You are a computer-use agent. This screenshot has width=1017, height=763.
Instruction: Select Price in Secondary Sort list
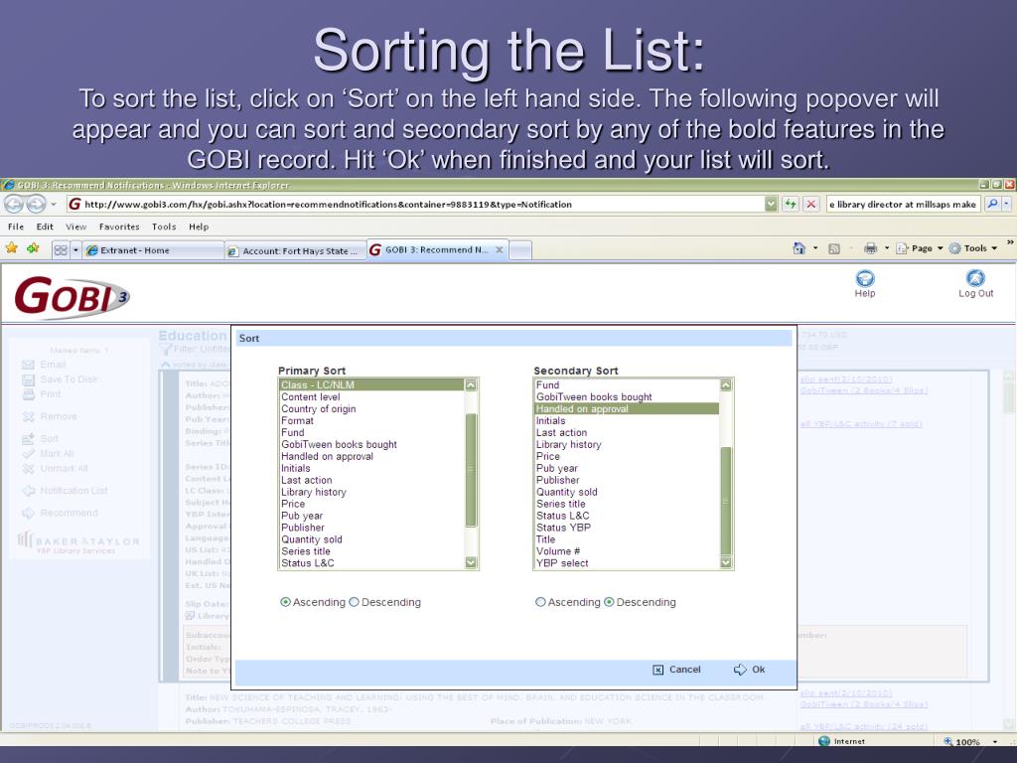(627, 456)
